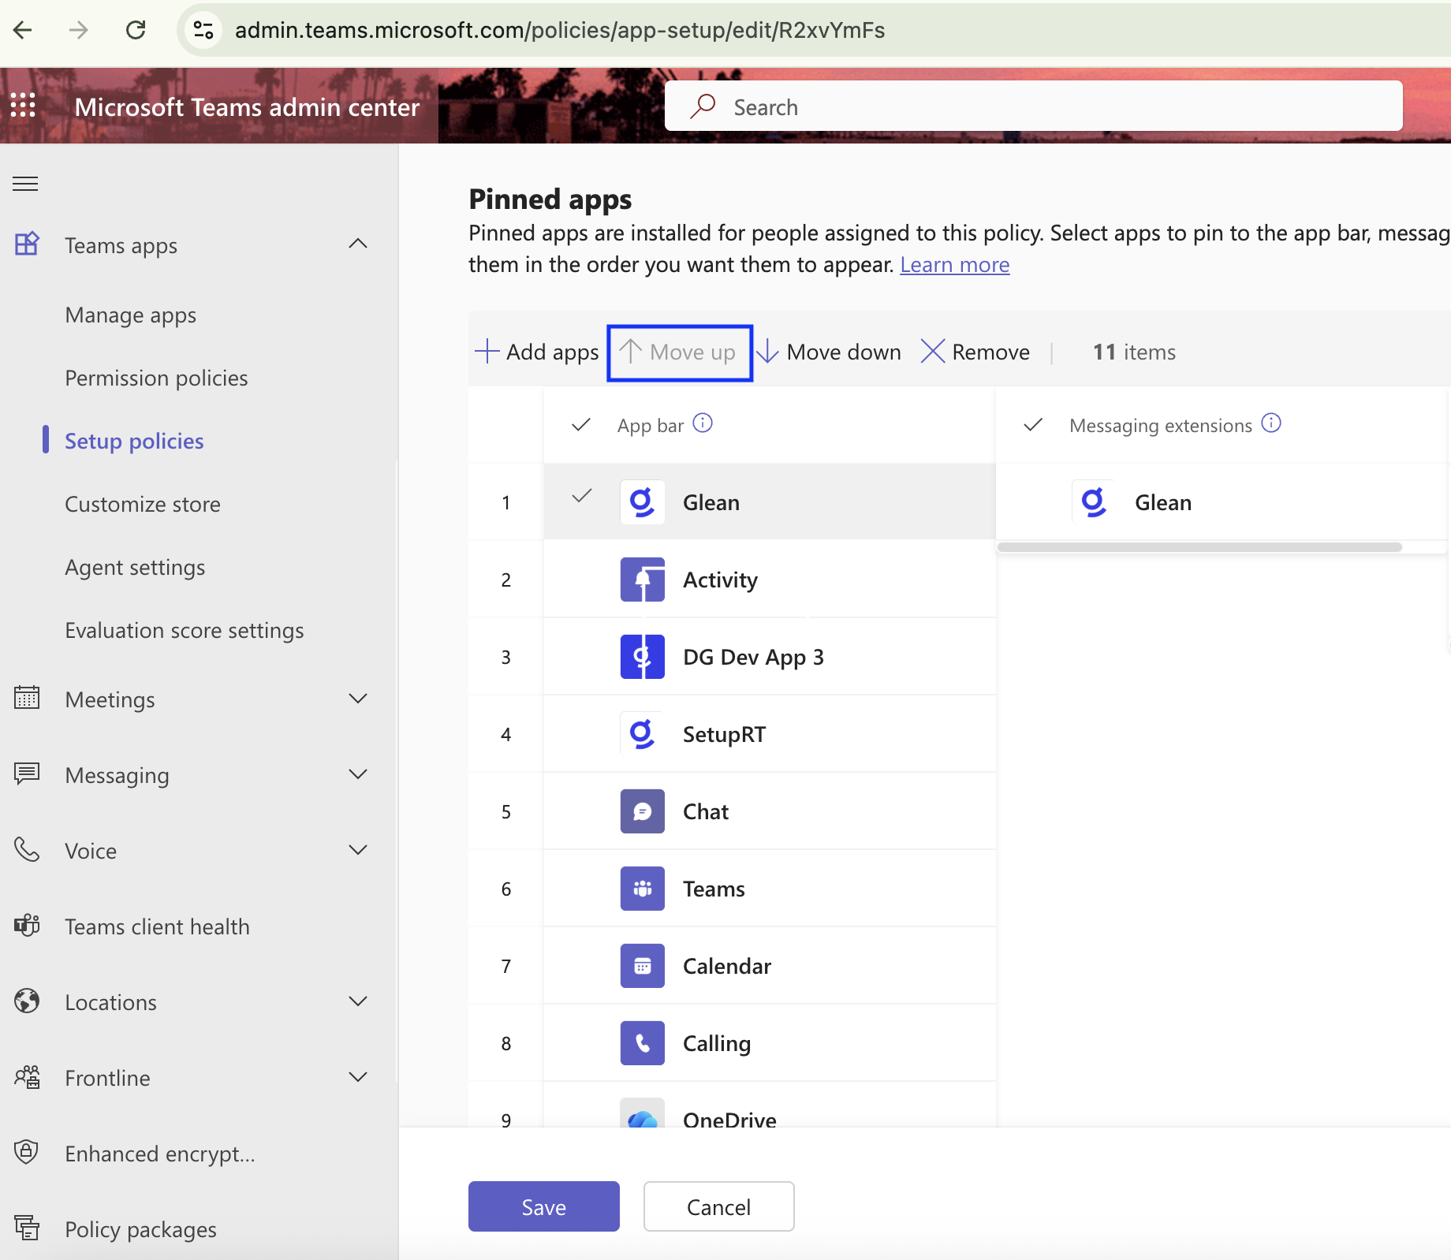1451x1260 pixels.
Task: Select the Calling row name
Action: pos(717,1043)
